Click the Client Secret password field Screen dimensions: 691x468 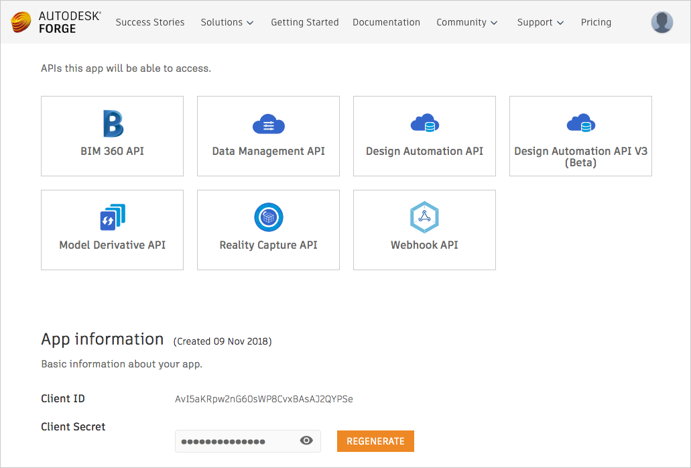pos(235,441)
